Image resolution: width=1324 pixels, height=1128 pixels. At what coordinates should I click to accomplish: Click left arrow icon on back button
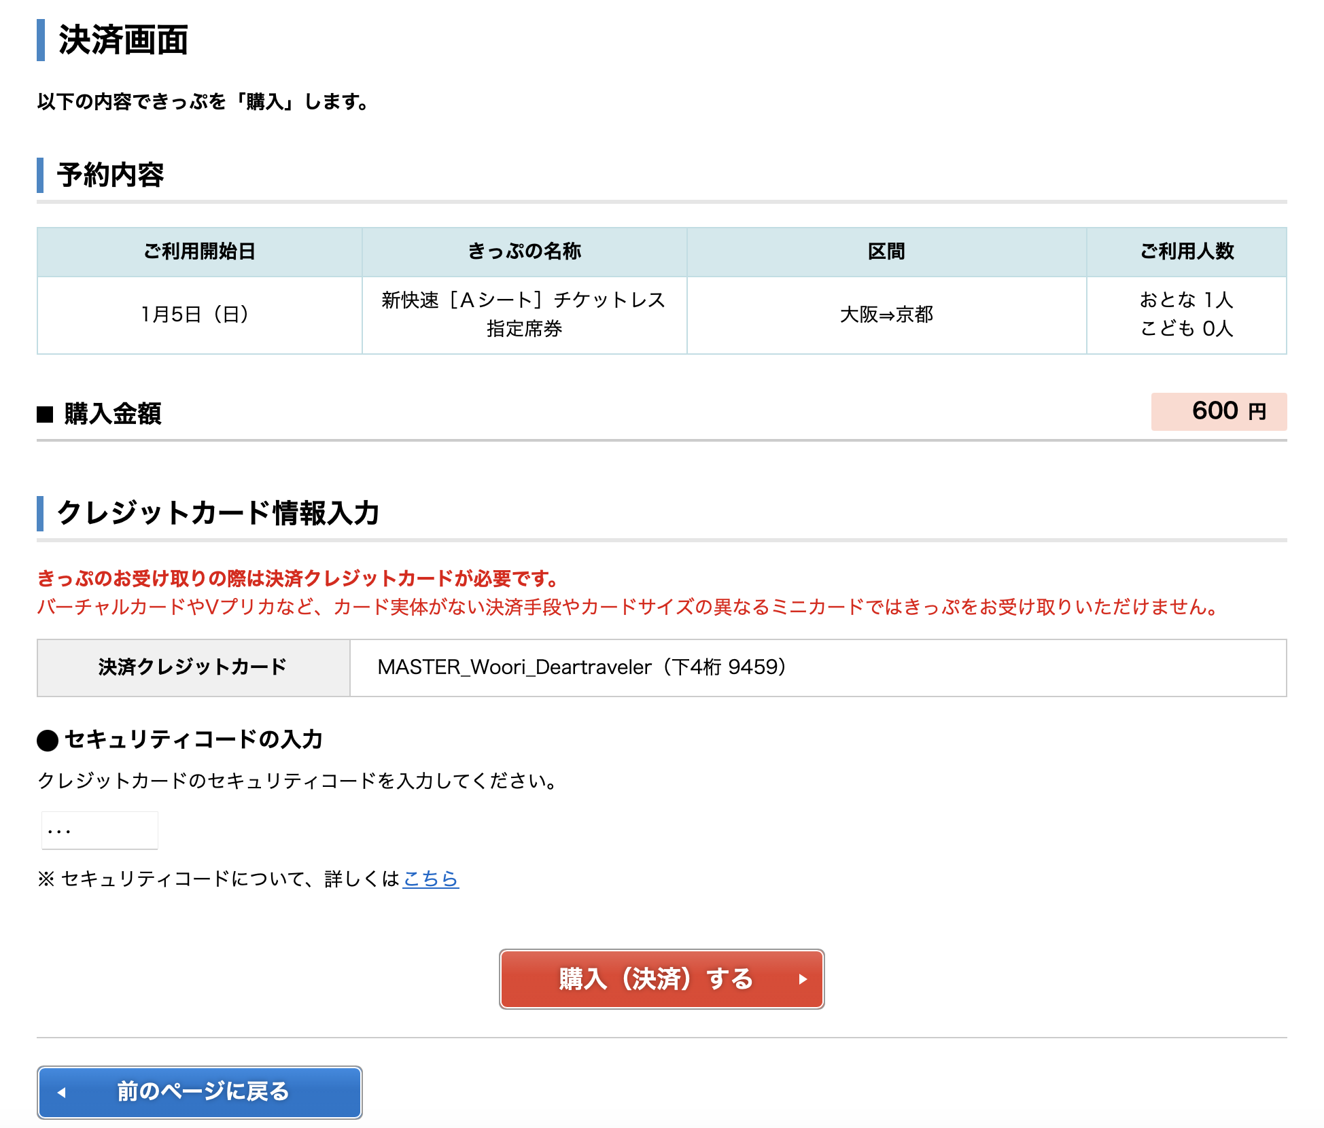tap(62, 1093)
